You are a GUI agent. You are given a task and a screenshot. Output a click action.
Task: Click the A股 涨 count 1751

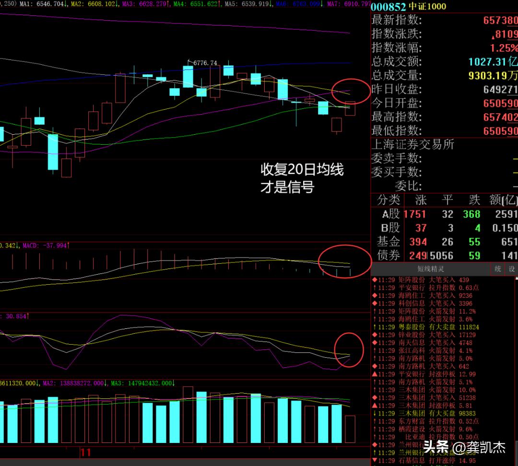coord(414,214)
